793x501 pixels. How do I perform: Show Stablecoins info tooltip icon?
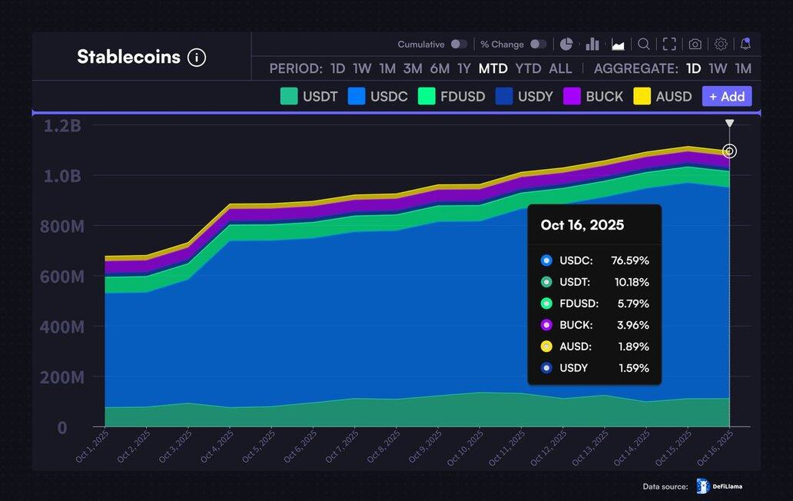197,58
